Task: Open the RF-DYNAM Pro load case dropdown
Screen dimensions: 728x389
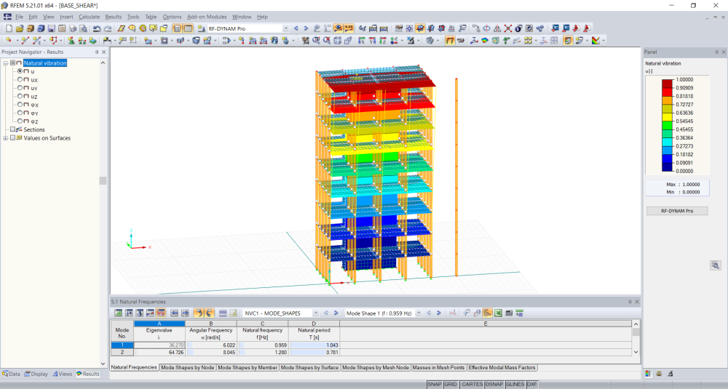Action: [285, 29]
